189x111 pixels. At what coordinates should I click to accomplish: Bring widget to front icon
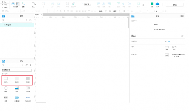click(x=53, y=4)
